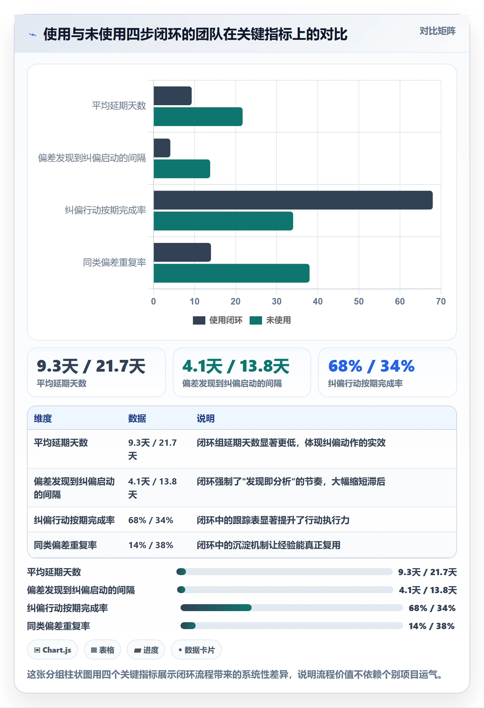This screenshot has width=484, height=708.
Task: Click the 对比矩阵 label in header
Action: (x=437, y=31)
